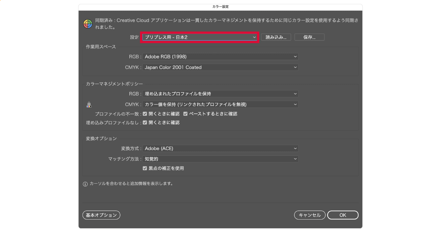Screen dimensions: 429x235
Task: Click the info circle icon beside the hint text
Action: point(85,184)
